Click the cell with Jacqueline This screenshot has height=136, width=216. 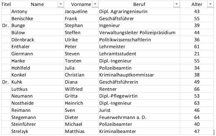[81, 12]
